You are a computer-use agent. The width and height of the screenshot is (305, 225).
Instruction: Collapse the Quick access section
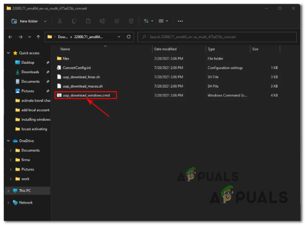[x=8, y=53]
